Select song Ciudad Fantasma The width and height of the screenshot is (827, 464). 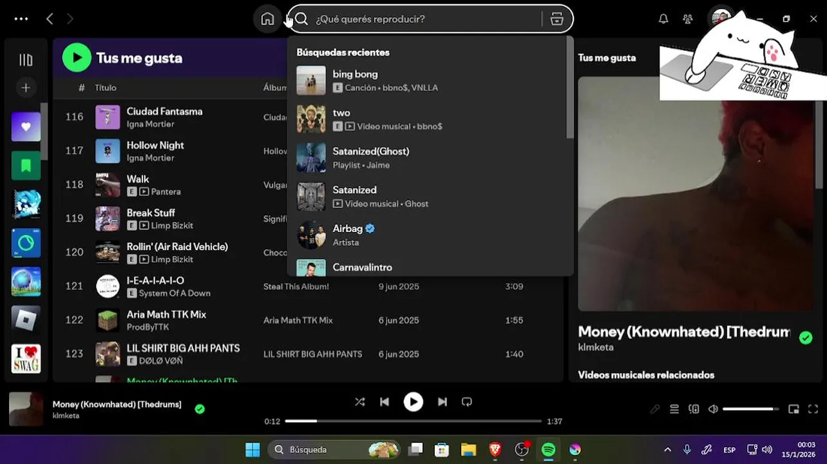(x=164, y=111)
